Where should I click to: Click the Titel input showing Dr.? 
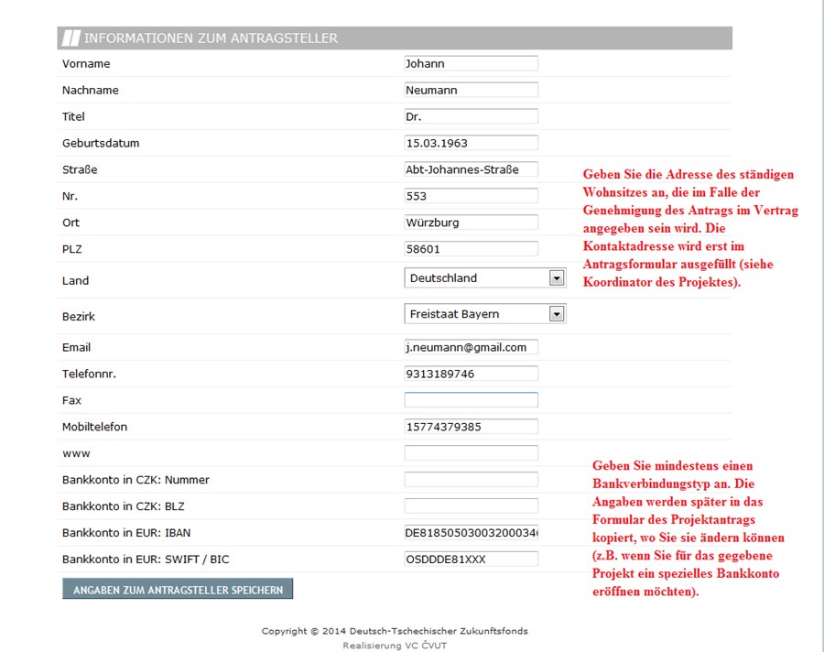(x=471, y=117)
